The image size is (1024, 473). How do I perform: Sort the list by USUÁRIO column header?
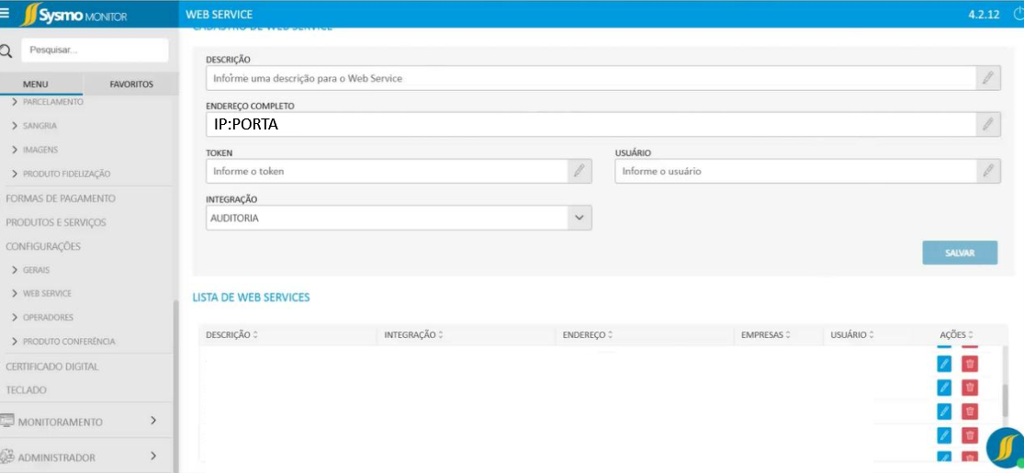852,334
